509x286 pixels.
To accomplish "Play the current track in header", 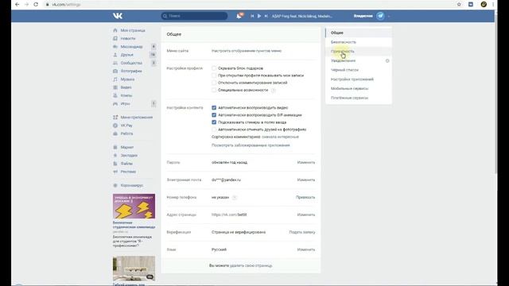I will 259,16.
